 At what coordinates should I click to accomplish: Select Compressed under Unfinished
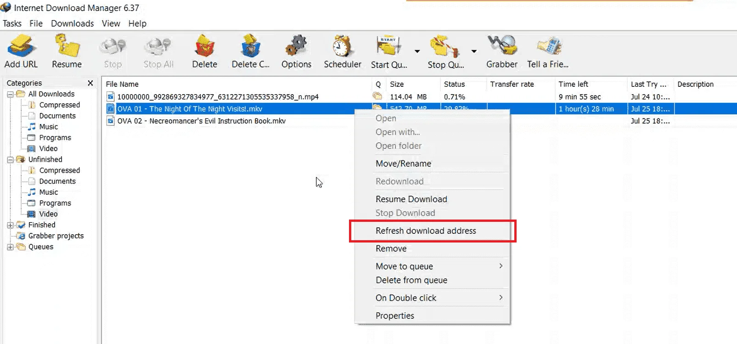tap(60, 170)
